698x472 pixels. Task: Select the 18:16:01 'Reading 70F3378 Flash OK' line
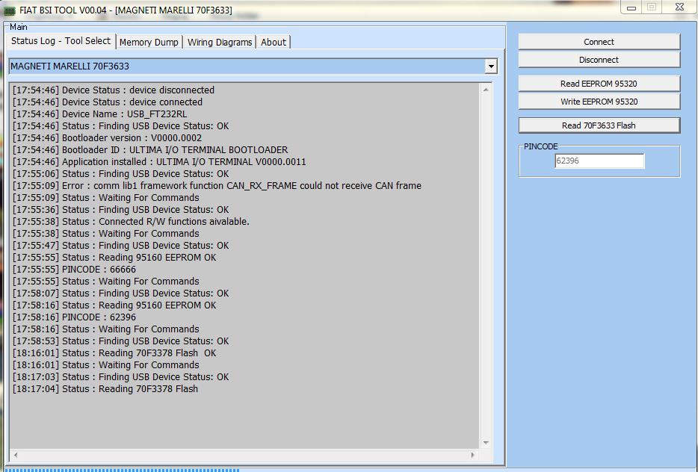coord(114,353)
